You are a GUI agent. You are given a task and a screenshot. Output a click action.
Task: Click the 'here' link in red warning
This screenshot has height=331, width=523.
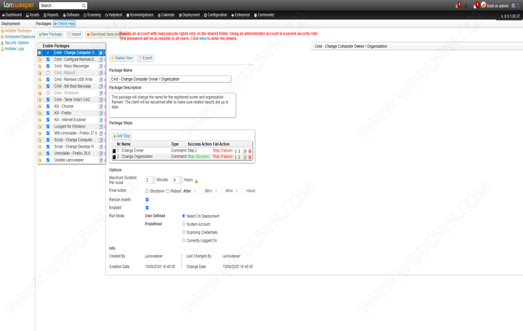203,38
